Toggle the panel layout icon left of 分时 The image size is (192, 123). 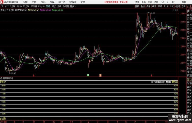2,6
